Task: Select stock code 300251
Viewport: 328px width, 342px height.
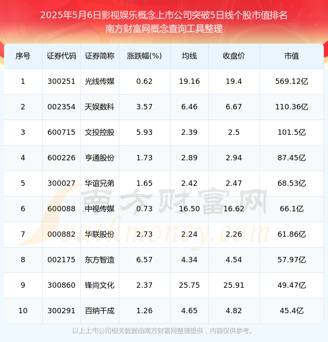Action: click(x=61, y=81)
